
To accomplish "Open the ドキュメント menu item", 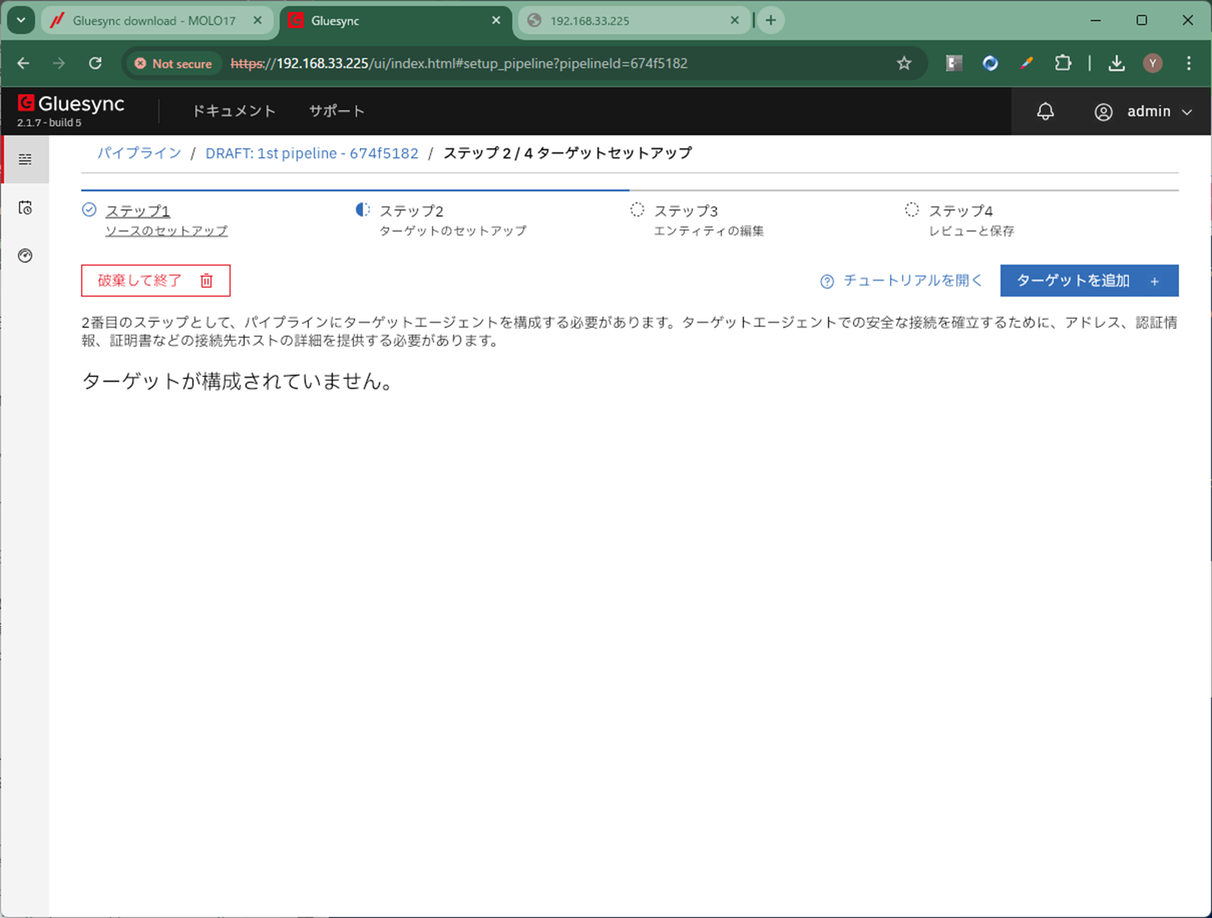I will (234, 111).
